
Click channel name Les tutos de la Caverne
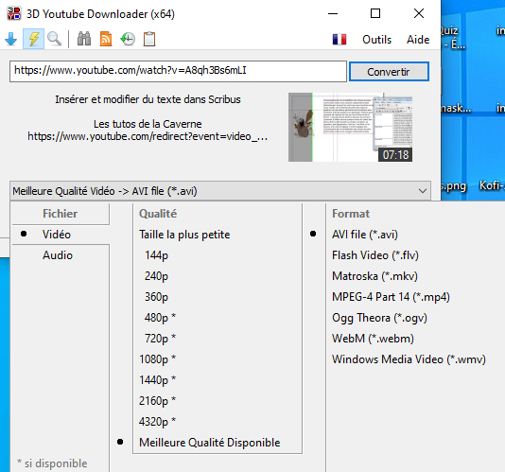coord(148,124)
